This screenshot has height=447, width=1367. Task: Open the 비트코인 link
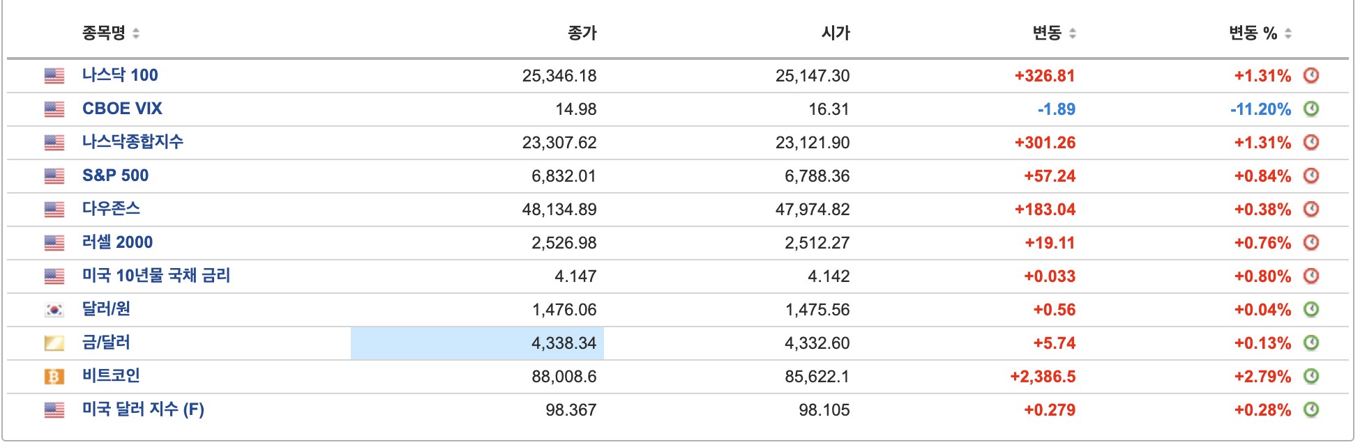(111, 376)
